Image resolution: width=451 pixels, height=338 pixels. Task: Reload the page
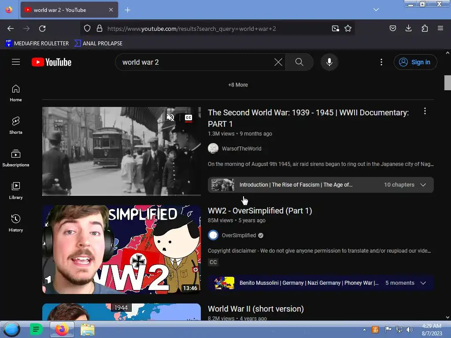coord(42,29)
